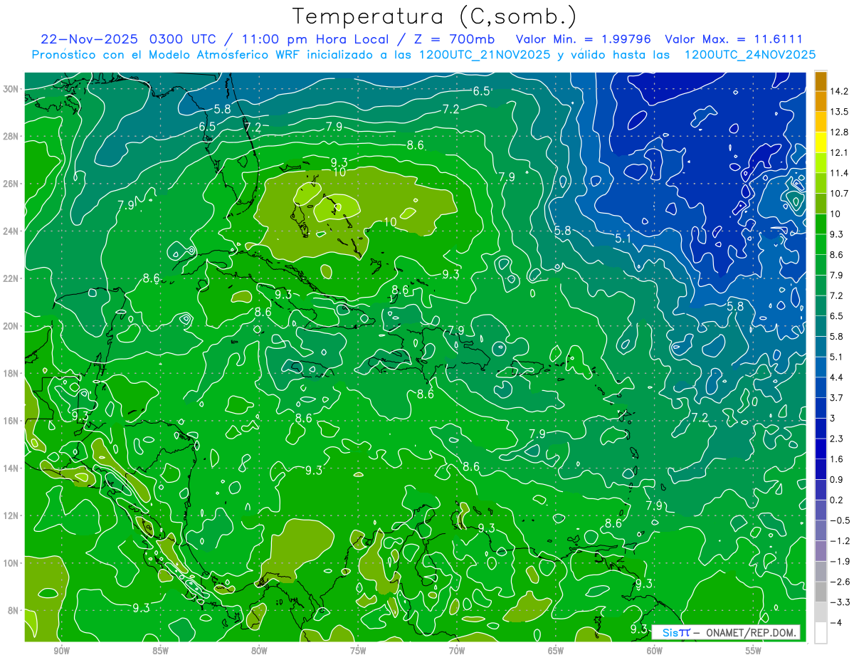The width and height of the screenshot is (854, 660).
Task: Click the "1.6" color scale value
Action: click(x=836, y=459)
